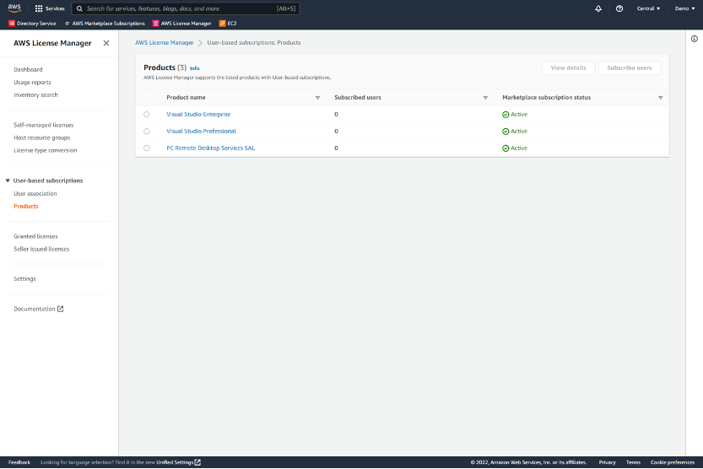Click the Unified Settings external link

[x=178, y=462]
